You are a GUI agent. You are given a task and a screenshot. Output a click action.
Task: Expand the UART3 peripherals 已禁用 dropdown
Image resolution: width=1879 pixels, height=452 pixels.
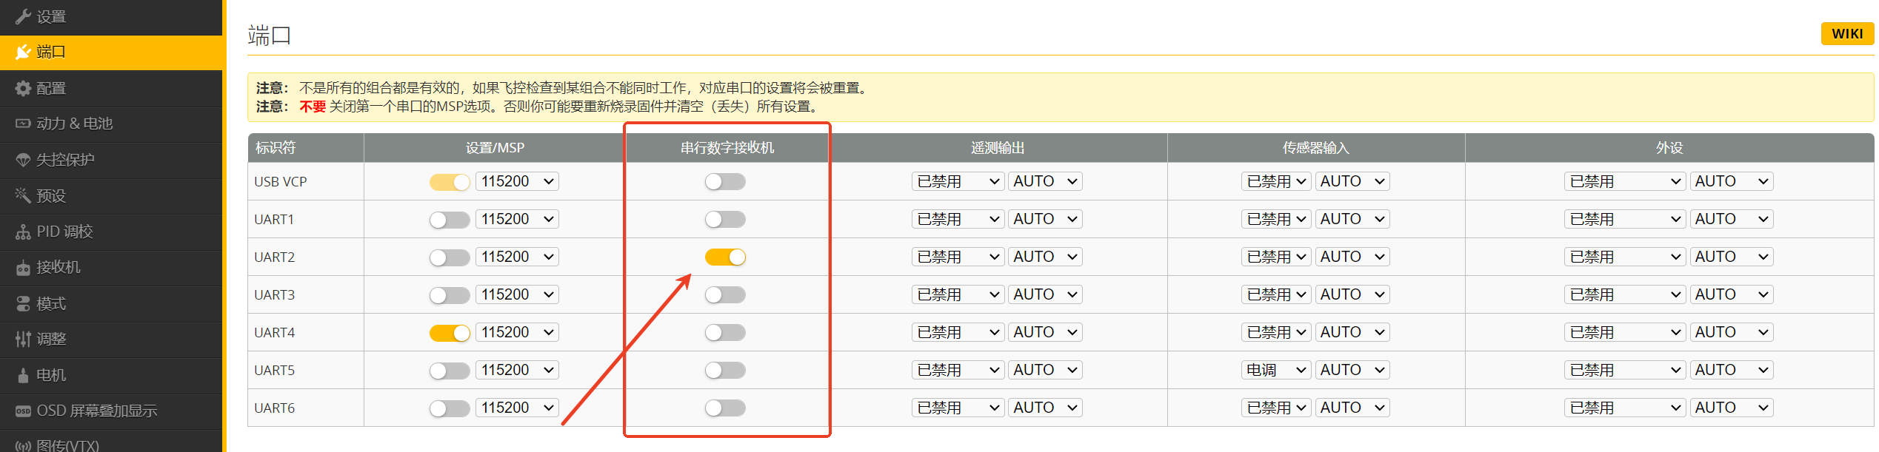click(1625, 294)
